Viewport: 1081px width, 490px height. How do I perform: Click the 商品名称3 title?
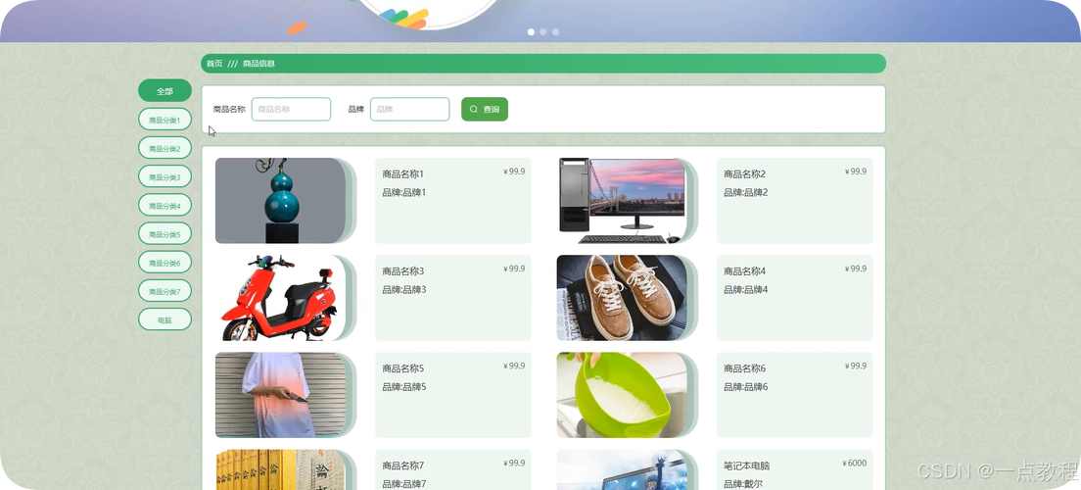(x=403, y=271)
